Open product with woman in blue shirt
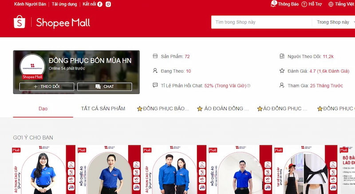The image size is (355, 194). (109, 170)
